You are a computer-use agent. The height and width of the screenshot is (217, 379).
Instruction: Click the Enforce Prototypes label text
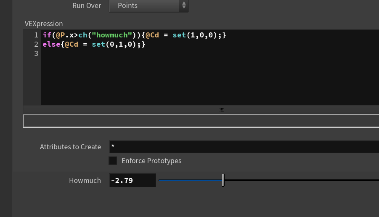[x=151, y=161]
